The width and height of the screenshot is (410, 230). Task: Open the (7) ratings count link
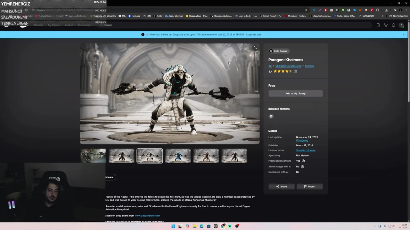(x=295, y=71)
